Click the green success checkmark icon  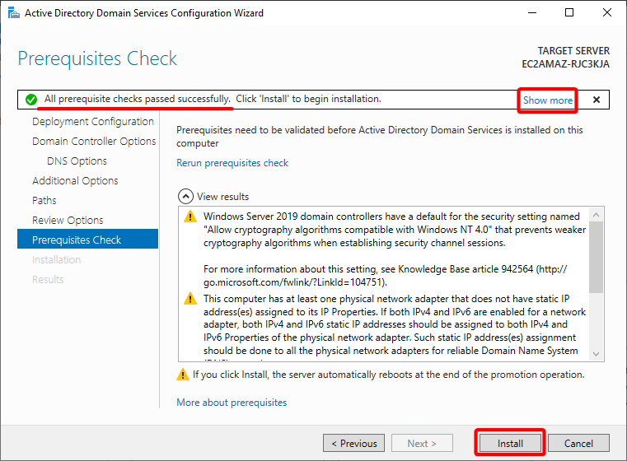point(31,100)
